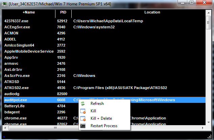Image resolution: width=214 pixels, height=140 pixels.
Task: Click the vertical scrollbar thumb
Action: pos(208,23)
